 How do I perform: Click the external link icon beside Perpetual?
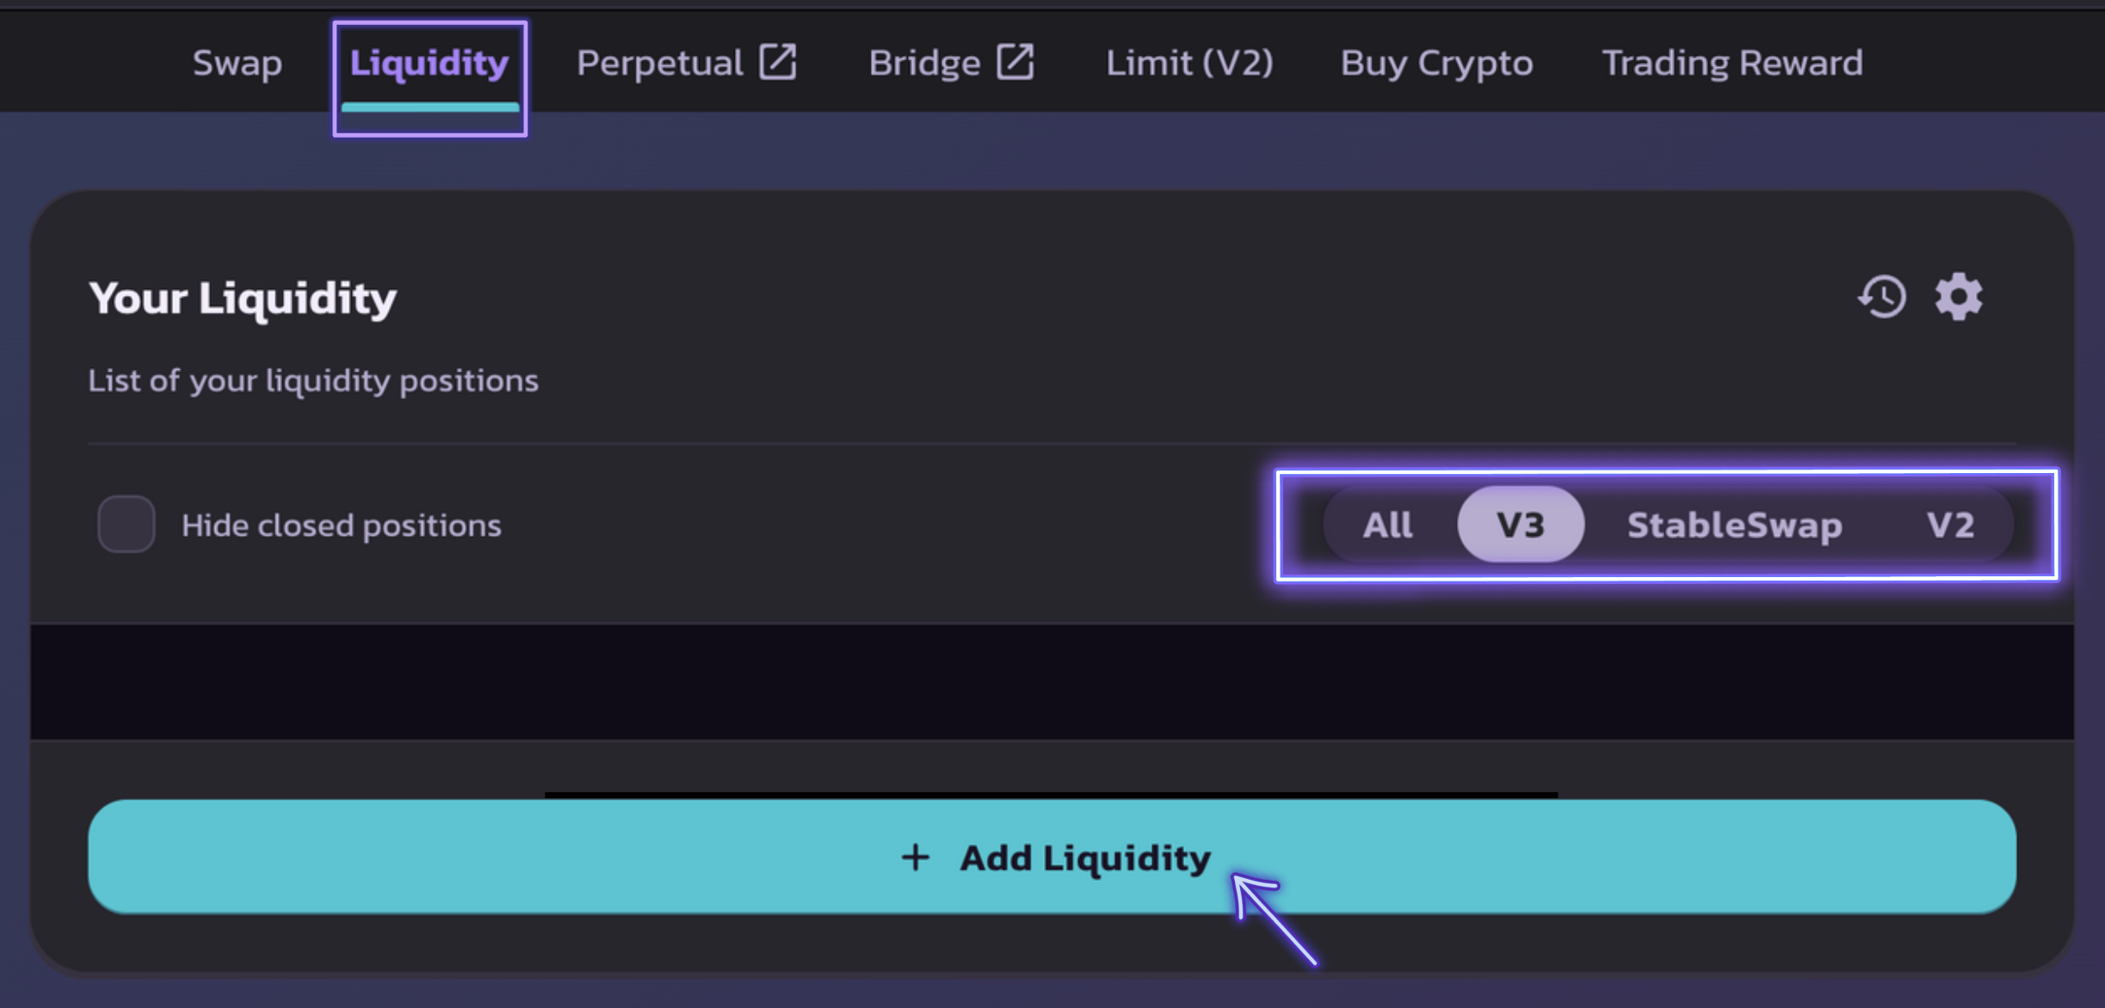click(x=778, y=63)
